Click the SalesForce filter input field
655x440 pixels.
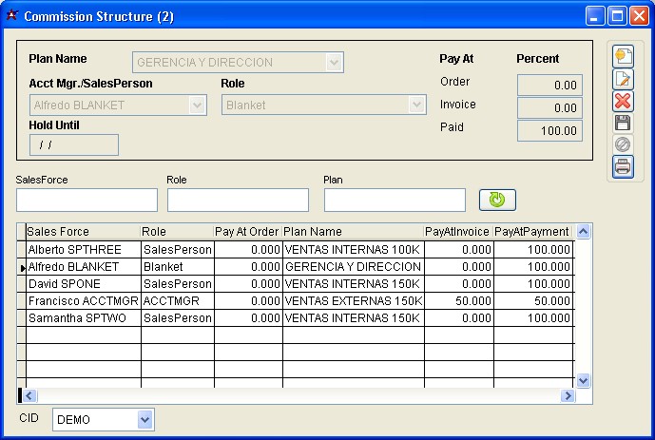point(87,200)
